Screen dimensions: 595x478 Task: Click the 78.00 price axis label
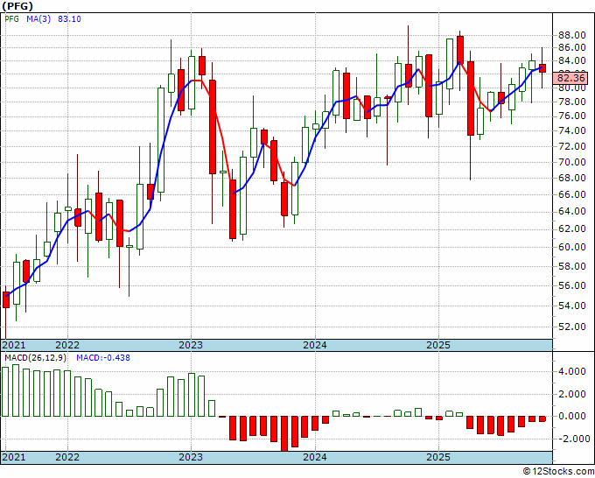572,102
